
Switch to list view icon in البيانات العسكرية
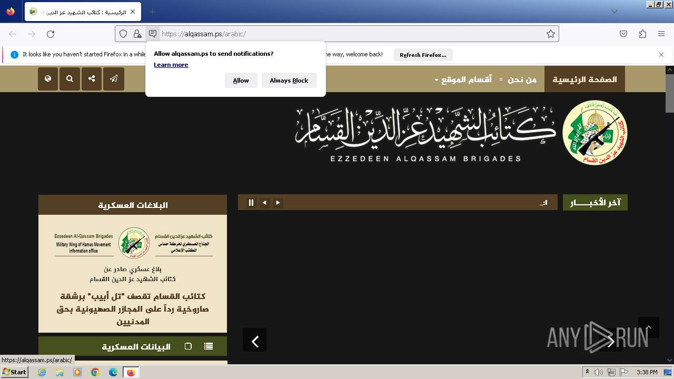click(x=209, y=346)
